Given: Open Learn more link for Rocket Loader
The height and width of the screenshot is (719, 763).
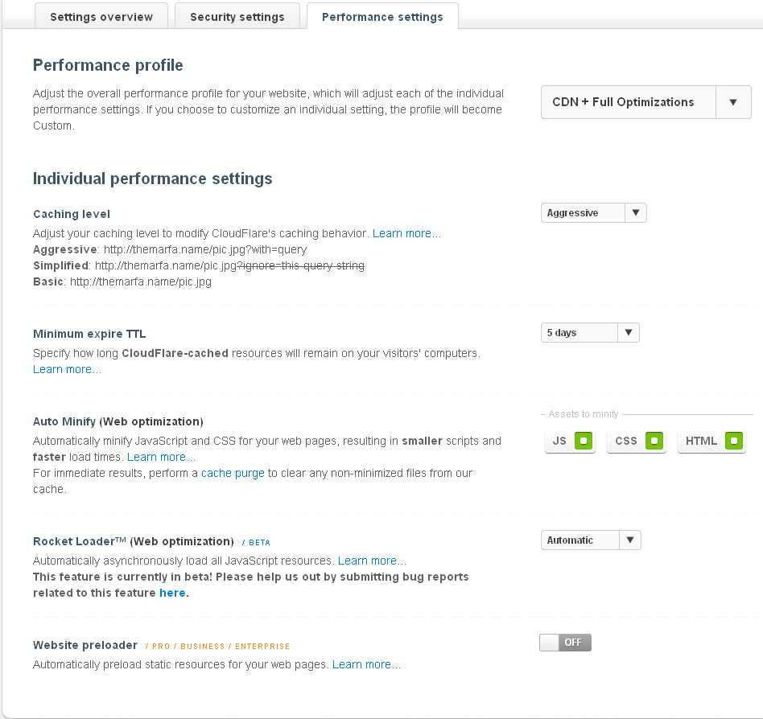Looking at the screenshot, I should tap(372, 561).
